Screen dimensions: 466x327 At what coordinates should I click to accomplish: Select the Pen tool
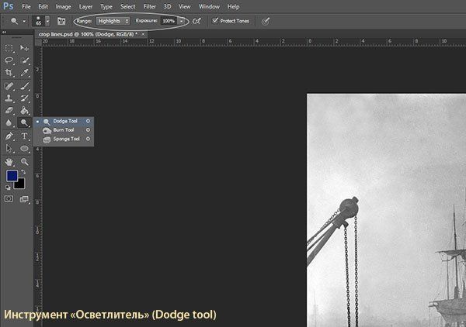9,136
